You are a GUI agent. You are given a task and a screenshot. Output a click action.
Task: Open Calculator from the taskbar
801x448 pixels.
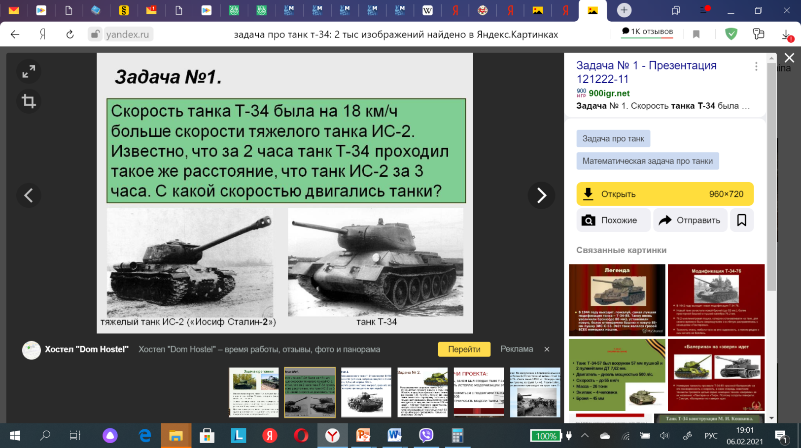(457, 436)
